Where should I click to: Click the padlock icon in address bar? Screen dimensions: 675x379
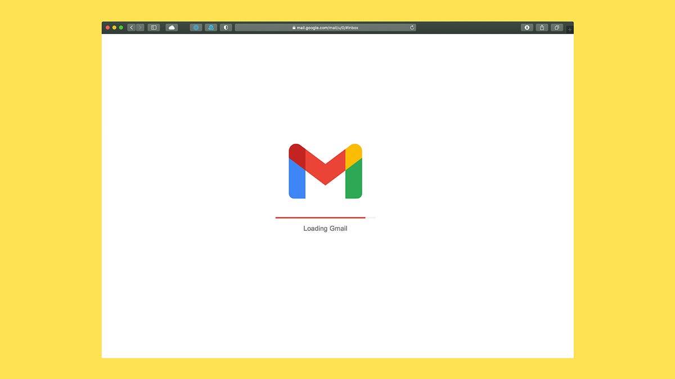click(x=294, y=28)
